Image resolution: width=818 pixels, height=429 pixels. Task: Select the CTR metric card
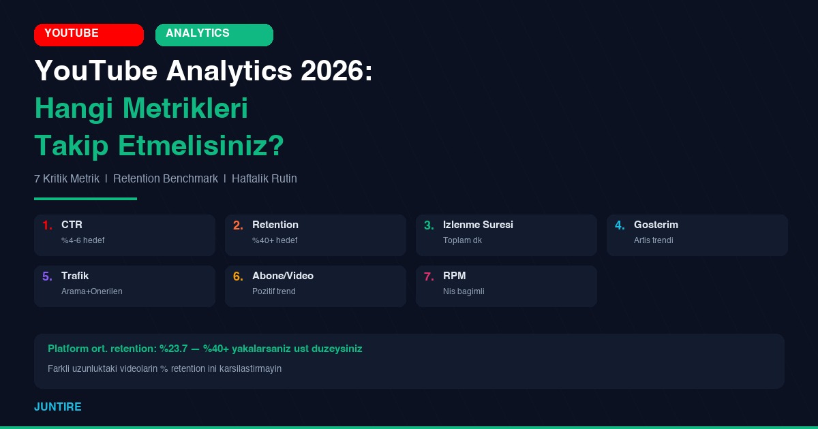click(x=125, y=235)
